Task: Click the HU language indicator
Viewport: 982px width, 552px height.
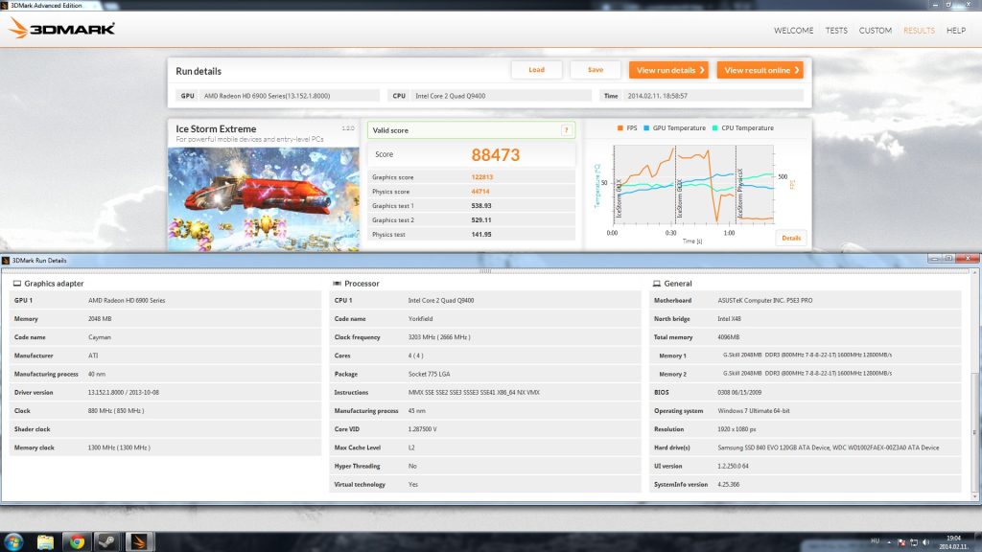Action: click(875, 540)
